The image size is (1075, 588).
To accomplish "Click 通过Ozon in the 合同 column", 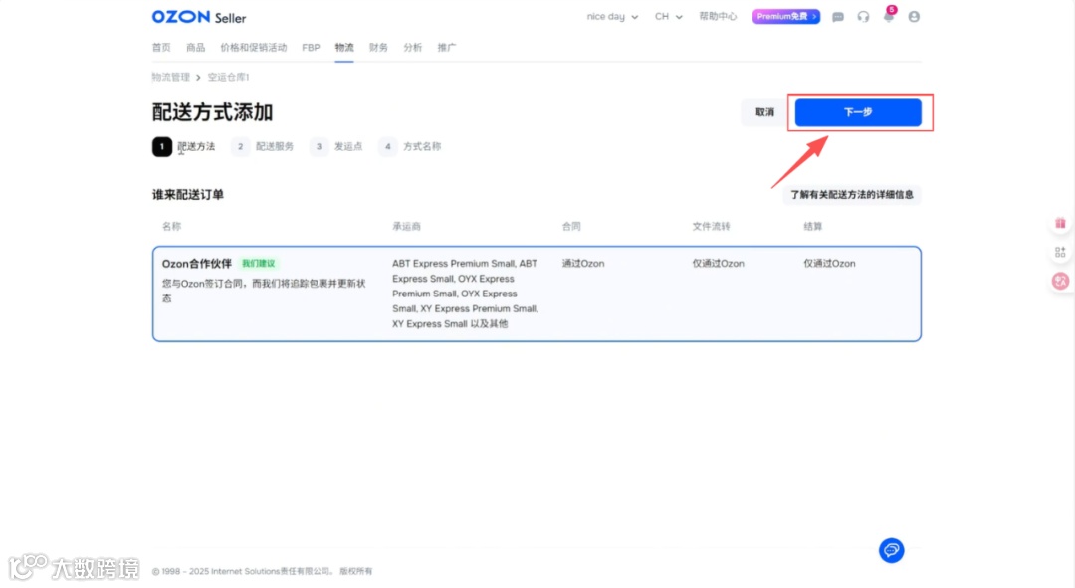I will point(583,264).
